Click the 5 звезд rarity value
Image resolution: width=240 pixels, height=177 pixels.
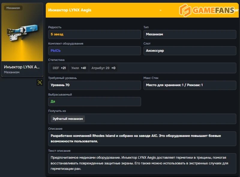57,34
